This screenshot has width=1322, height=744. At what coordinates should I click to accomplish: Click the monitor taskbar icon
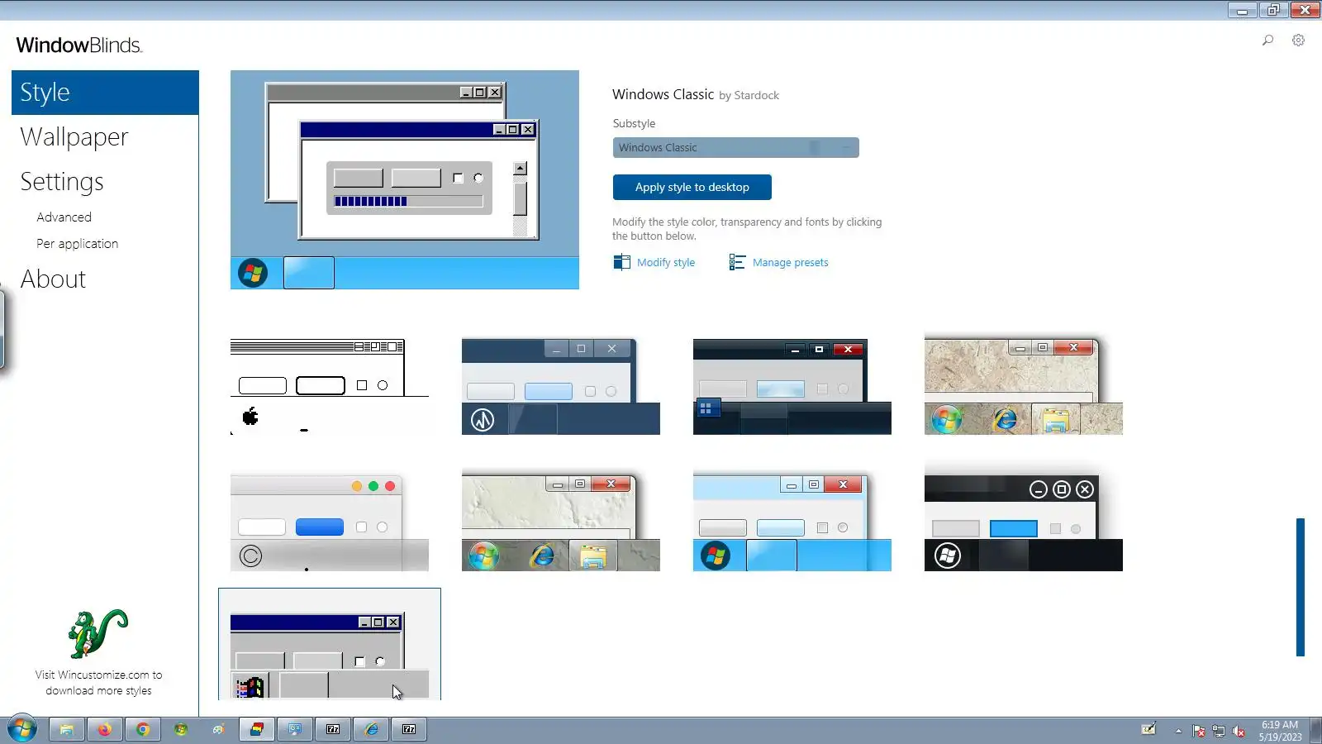coord(295,729)
